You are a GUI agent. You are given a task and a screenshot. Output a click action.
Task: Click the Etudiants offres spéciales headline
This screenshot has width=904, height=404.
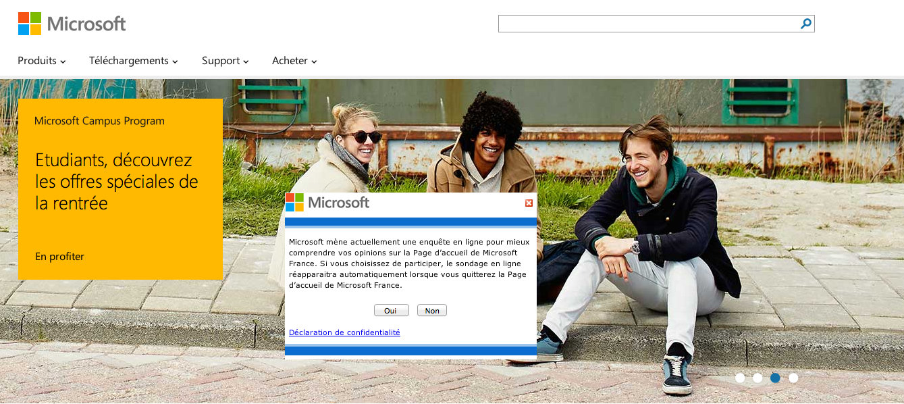click(x=116, y=182)
